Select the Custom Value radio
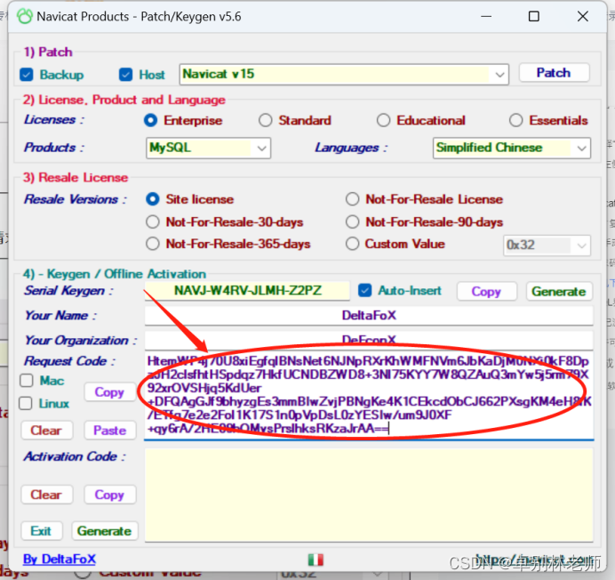This screenshot has height=580, width=615. pos(353,244)
